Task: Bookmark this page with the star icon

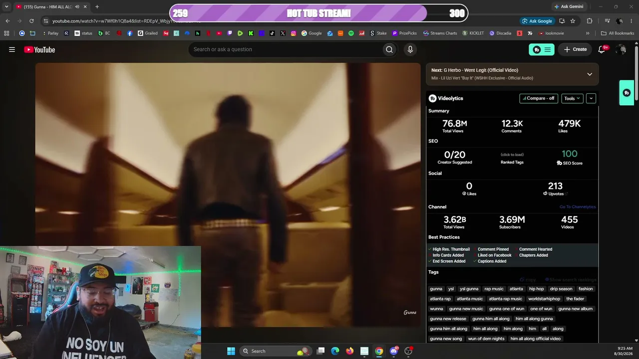Action: 573,21
